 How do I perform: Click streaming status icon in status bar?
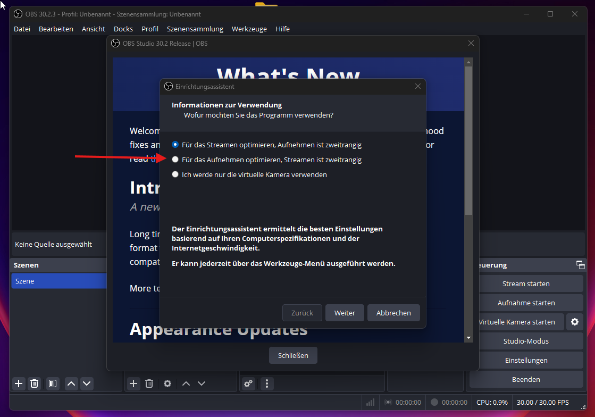[388, 402]
